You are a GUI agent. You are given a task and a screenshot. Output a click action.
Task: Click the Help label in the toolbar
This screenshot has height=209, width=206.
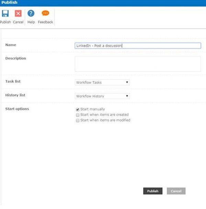(31, 22)
